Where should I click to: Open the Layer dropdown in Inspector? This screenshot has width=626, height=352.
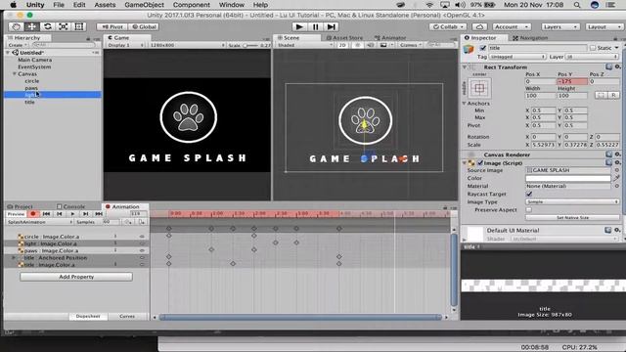[593, 57]
